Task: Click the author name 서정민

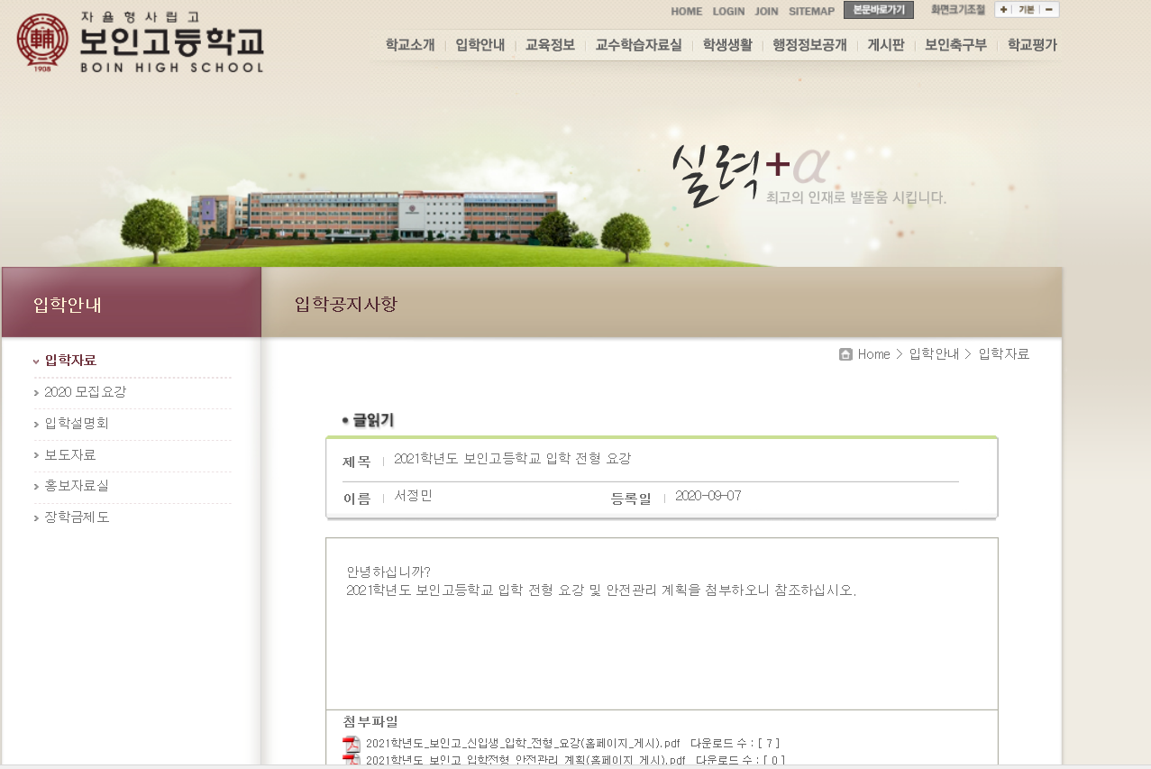Action: (414, 496)
